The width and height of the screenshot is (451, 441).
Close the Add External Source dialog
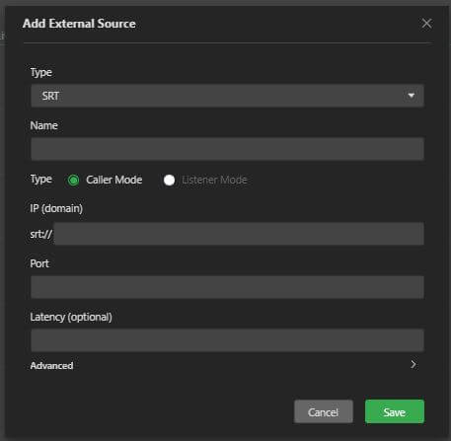426,24
